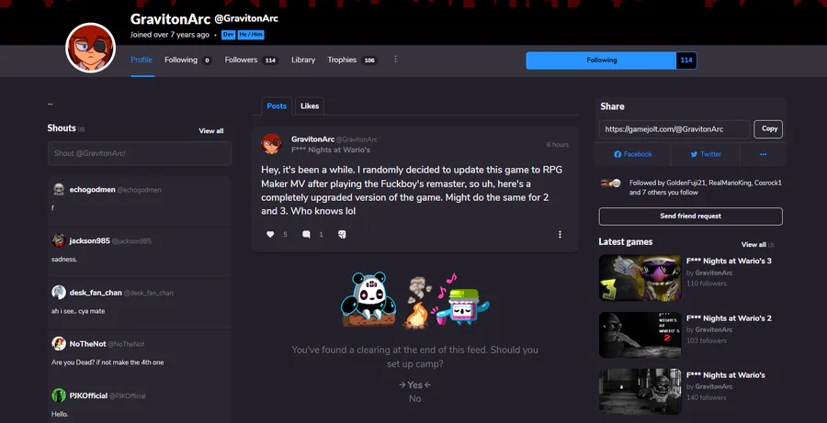This screenshot has height=423, width=827.
Task: Copy the profile URL
Action: coord(769,129)
